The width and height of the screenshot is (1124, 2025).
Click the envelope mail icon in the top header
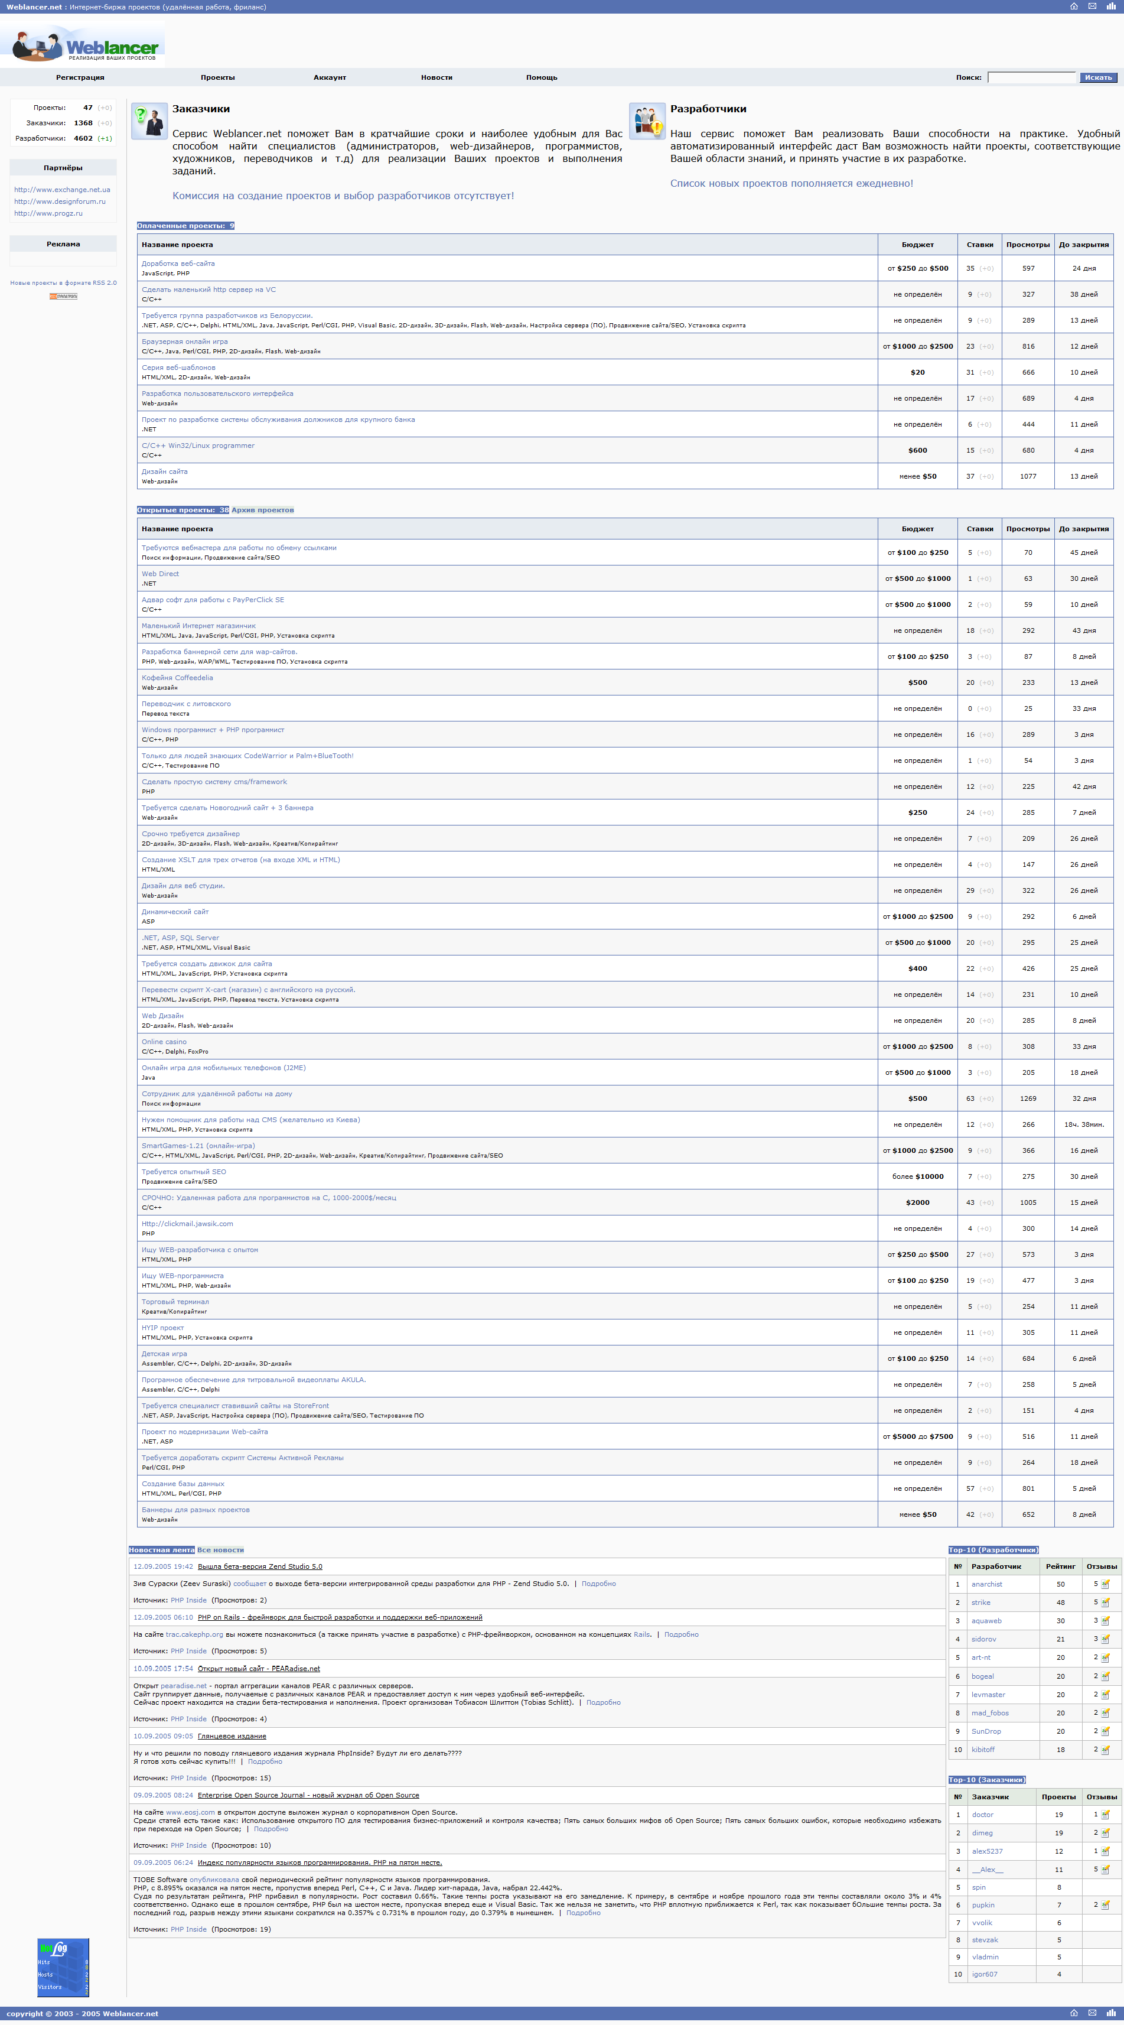[x=1092, y=6]
